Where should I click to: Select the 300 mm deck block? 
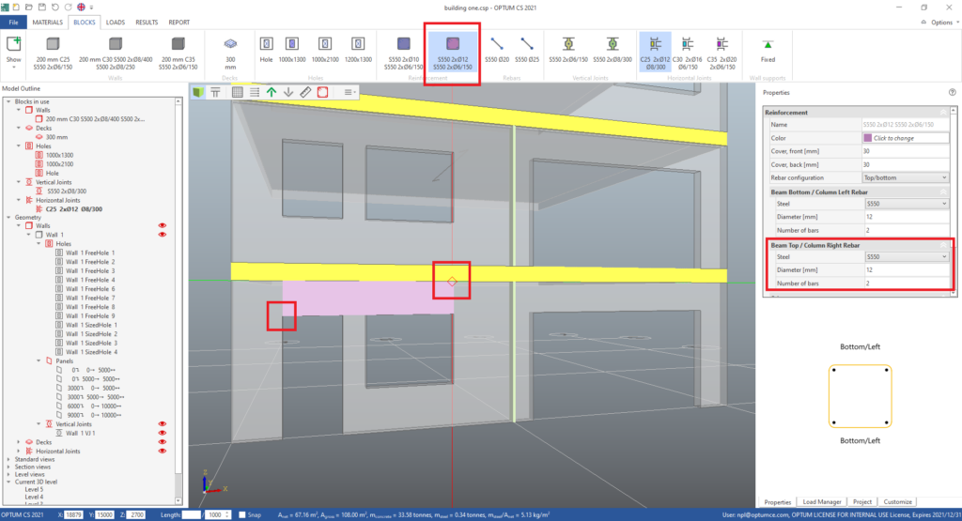pos(230,50)
